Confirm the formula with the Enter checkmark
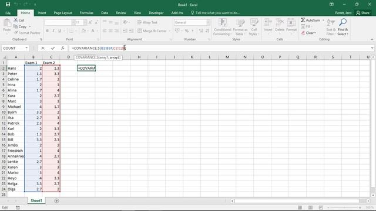This screenshot has width=376, height=211. coord(53,48)
